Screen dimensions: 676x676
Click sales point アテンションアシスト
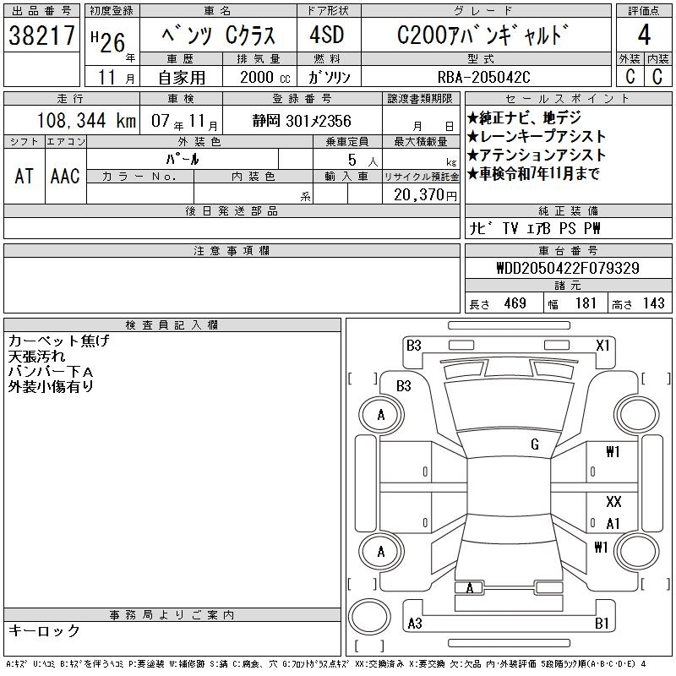(537, 155)
